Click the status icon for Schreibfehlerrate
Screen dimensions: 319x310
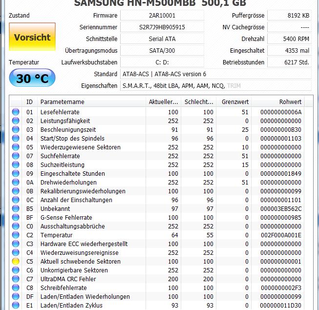tap(16, 288)
